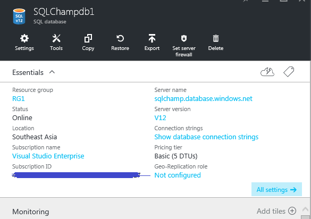Click the Subscription ID label
The width and height of the screenshot is (311, 219).
32,166
